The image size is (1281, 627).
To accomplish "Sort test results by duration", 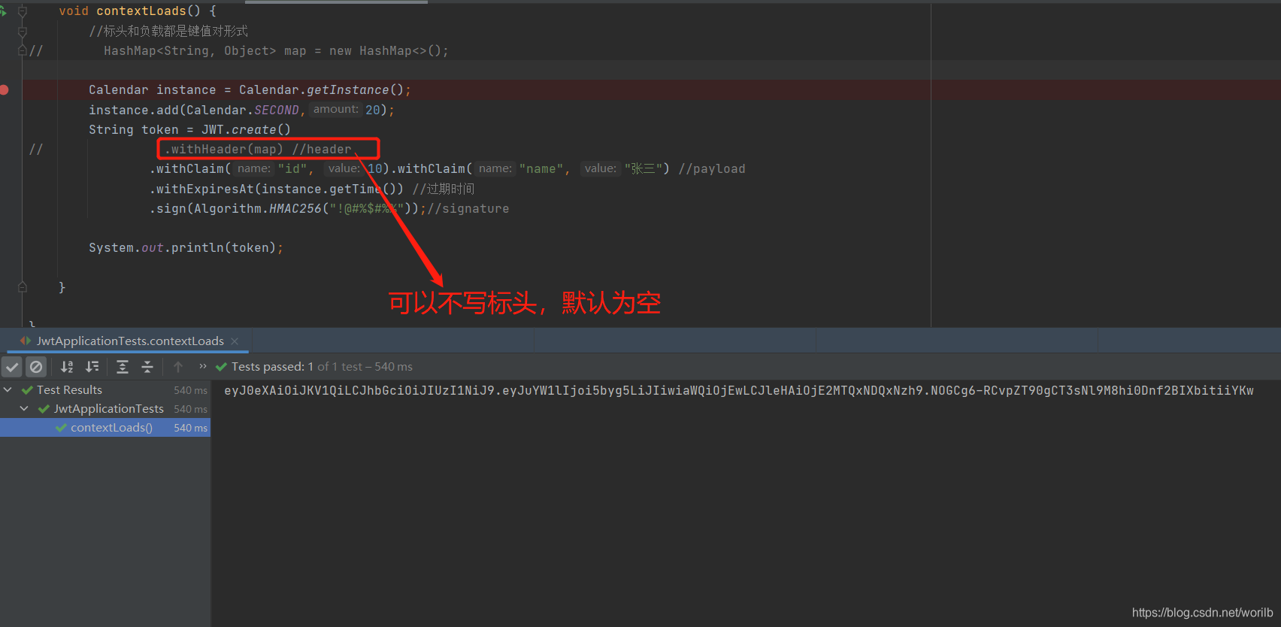I will (x=92, y=367).
